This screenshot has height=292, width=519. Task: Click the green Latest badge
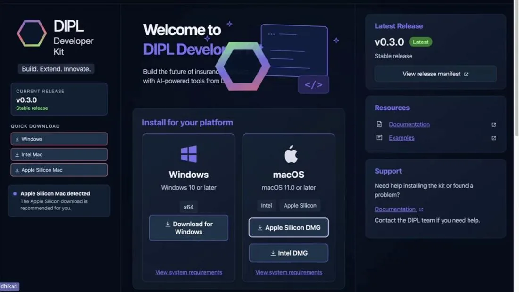(420, 42)
